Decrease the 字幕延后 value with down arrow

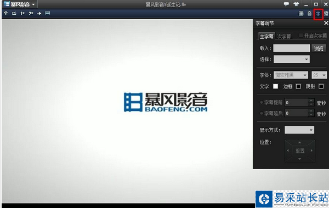[x=311, y=115]
